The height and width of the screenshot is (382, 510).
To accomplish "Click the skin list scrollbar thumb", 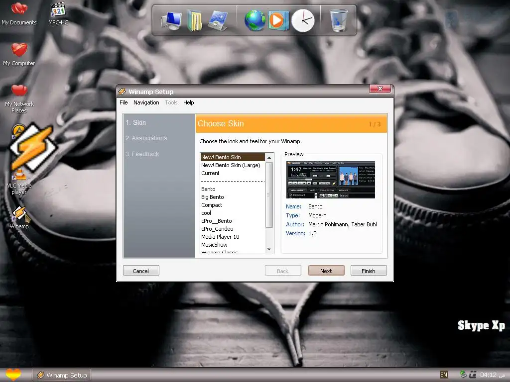I will [269, 195].
